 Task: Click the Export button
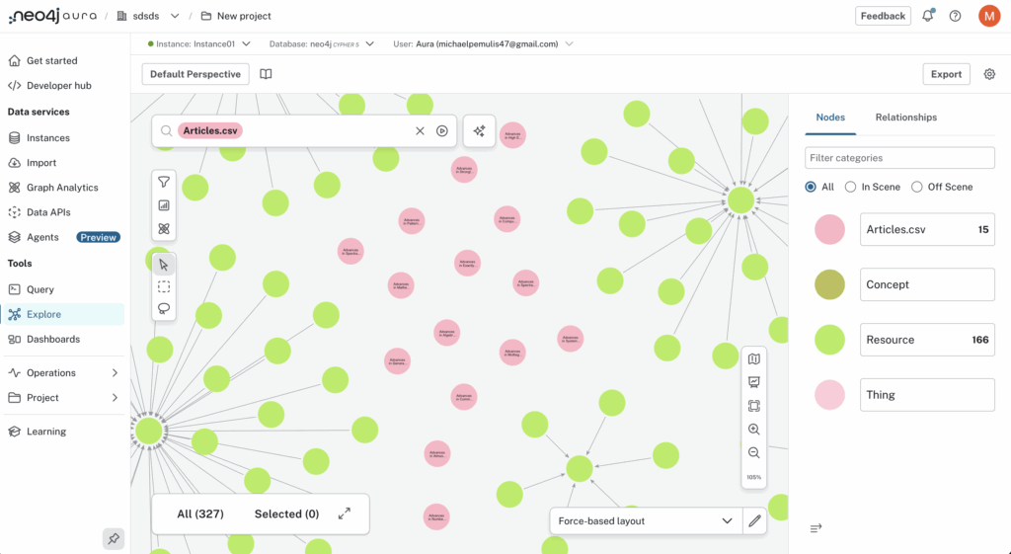click(946, 74)
